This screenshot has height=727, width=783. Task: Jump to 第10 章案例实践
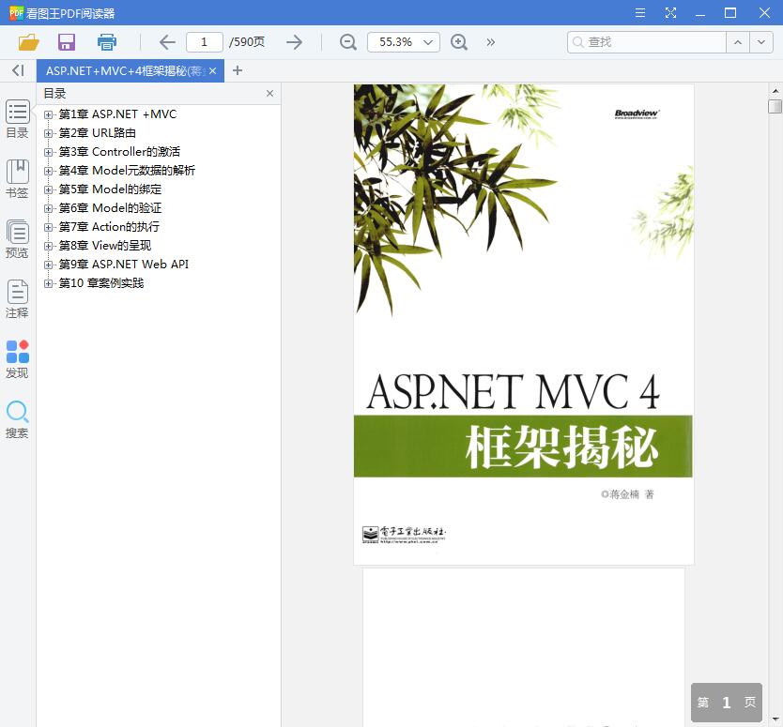[x=101, y=283]
